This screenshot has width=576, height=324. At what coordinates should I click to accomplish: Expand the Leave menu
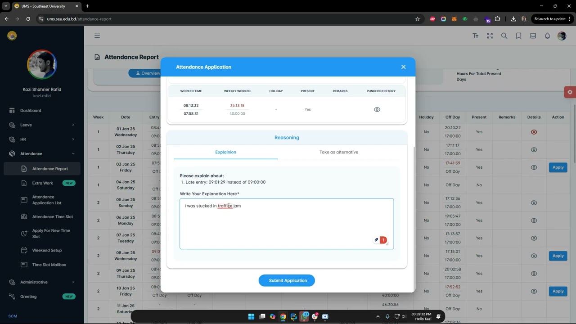coord(42,125)
